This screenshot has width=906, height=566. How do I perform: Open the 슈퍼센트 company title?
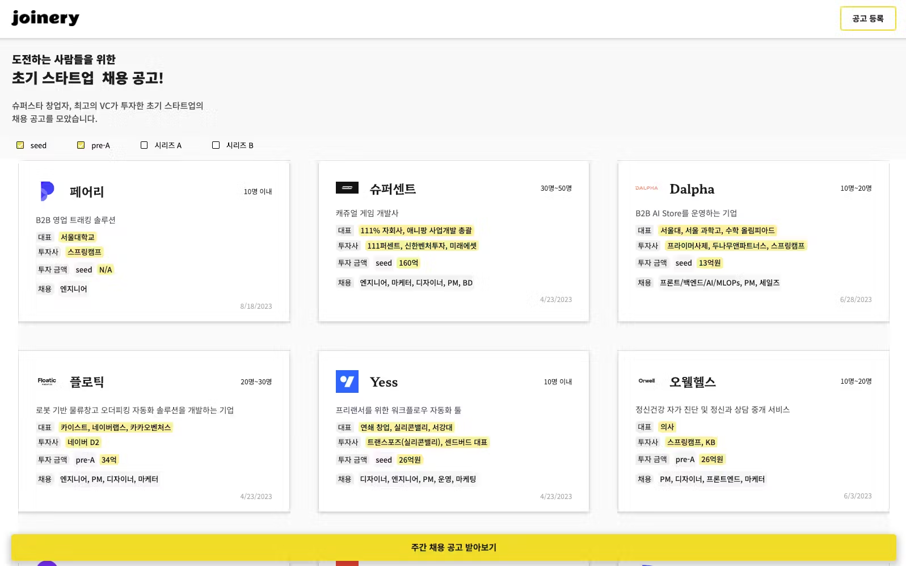393,188
